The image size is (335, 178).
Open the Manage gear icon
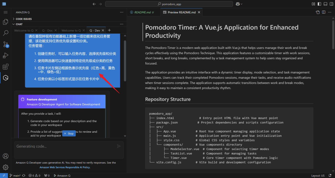pyautogui.click(x=6, y=167)
